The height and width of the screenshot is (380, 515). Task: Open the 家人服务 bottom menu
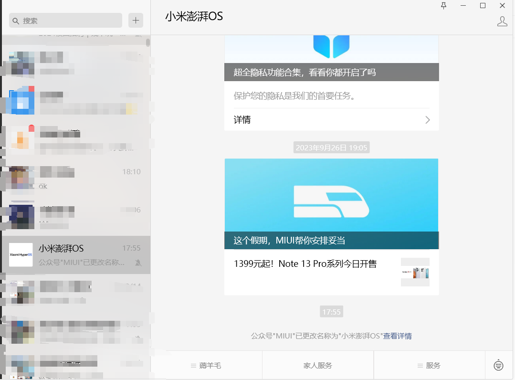[317, 366]
